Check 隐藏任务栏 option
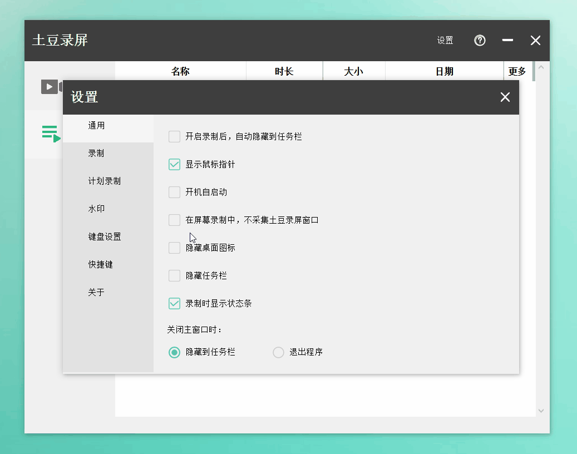 [174, 275]
